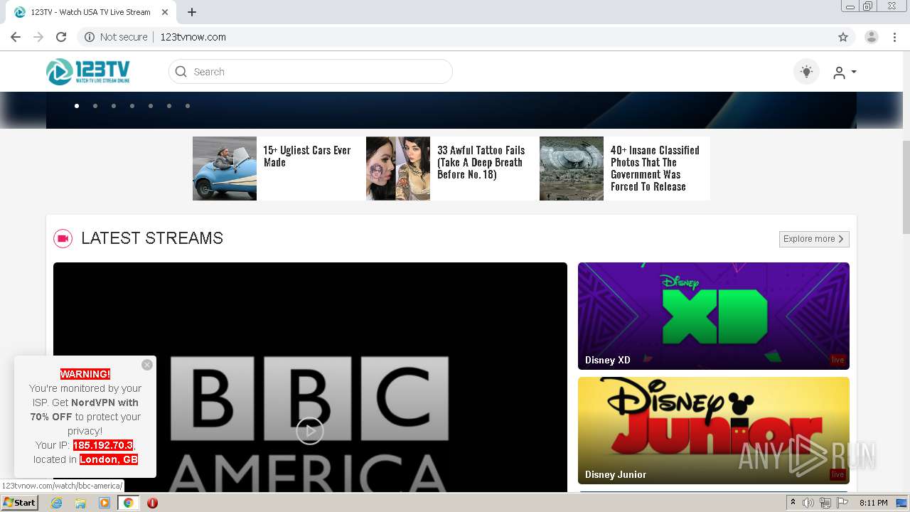Open the Opera taskbar icon
The height and width of the screenshot is (512, 910).
click(x=152, y=503)
